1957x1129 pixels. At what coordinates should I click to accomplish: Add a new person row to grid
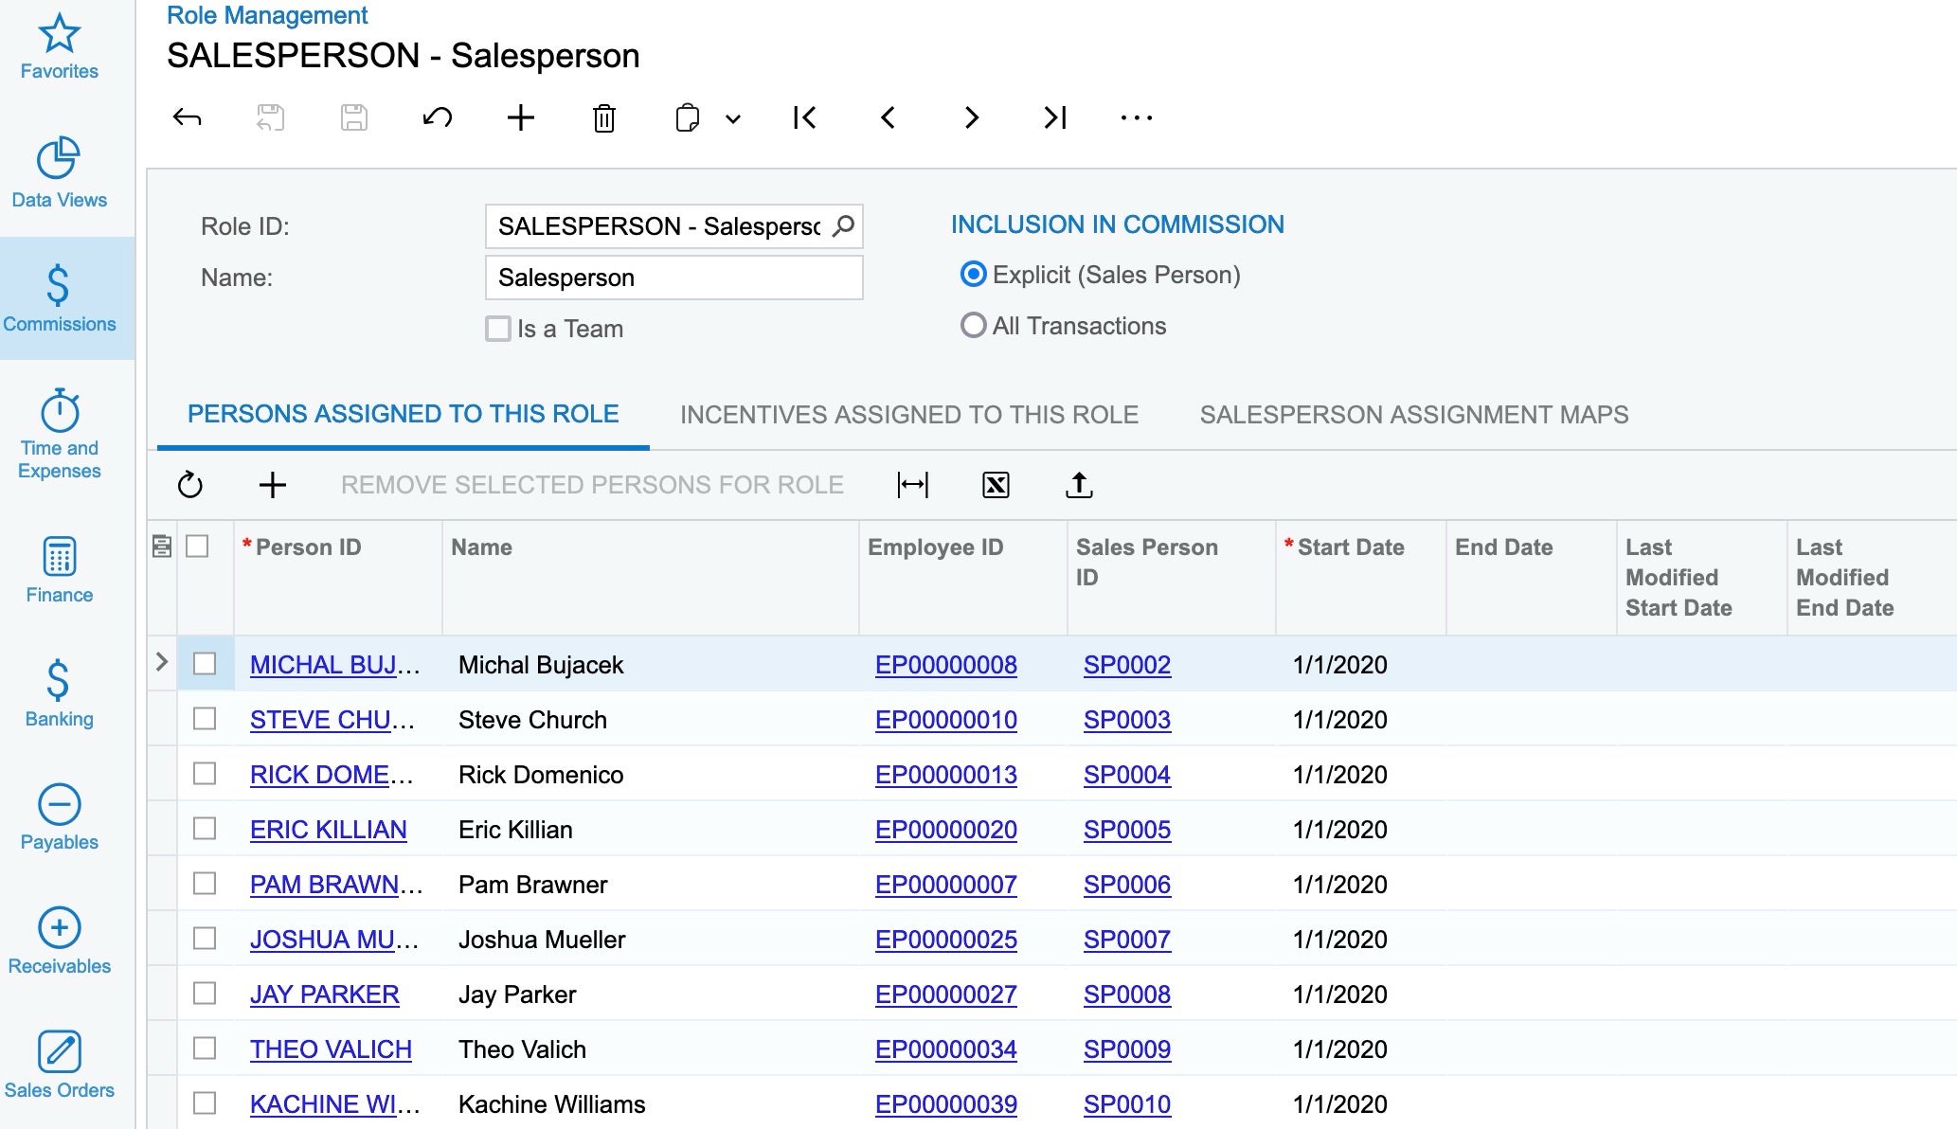(273, 485)
